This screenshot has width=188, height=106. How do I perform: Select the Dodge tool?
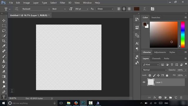point(4,87)
